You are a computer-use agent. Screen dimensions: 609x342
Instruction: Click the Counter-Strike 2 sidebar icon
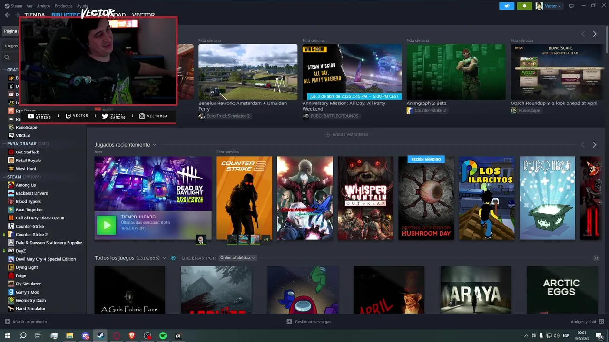pyautogui.click(x=11, y=234)
